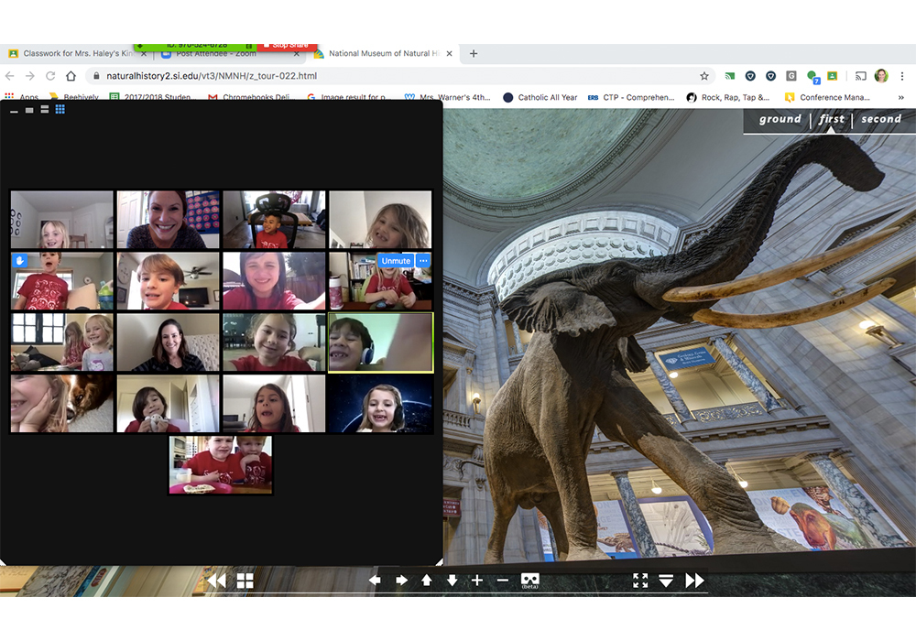The image size is (916, 641).
Task: Enable VR beta headset mode
Action: [x=529, y=581]
